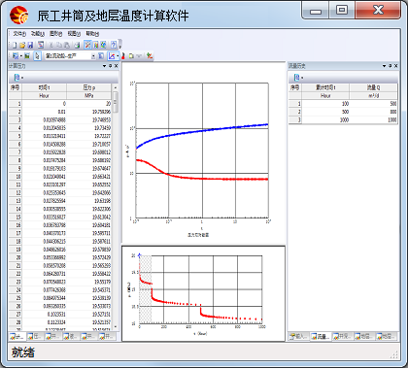
Task: Select the flow cell with value 800
Action: tap(373, 112)
